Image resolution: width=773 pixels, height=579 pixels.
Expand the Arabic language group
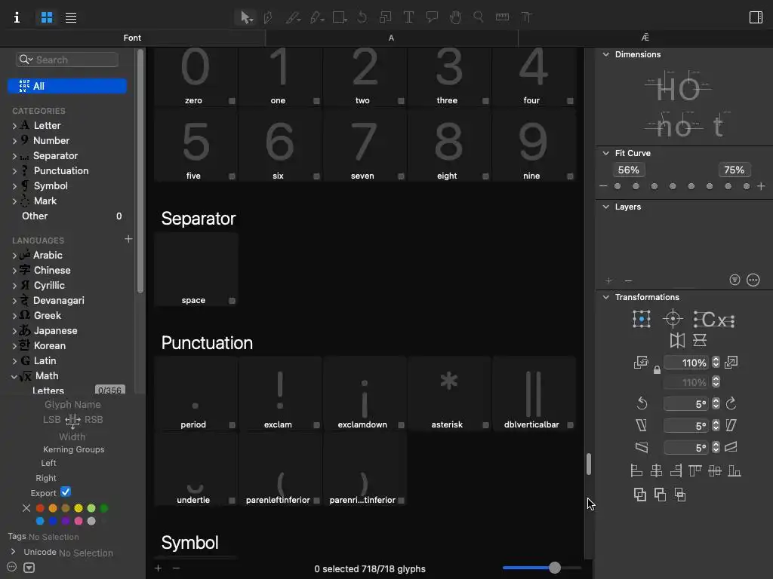click(14, 256)
